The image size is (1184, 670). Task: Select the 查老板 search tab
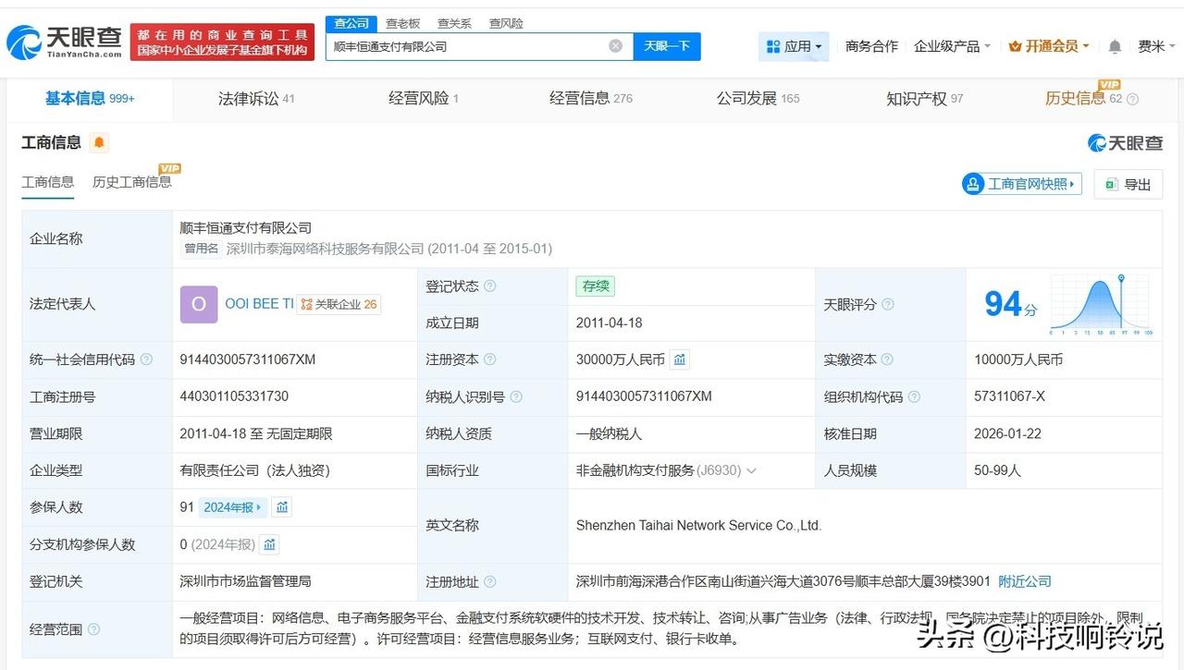(403, 23)
